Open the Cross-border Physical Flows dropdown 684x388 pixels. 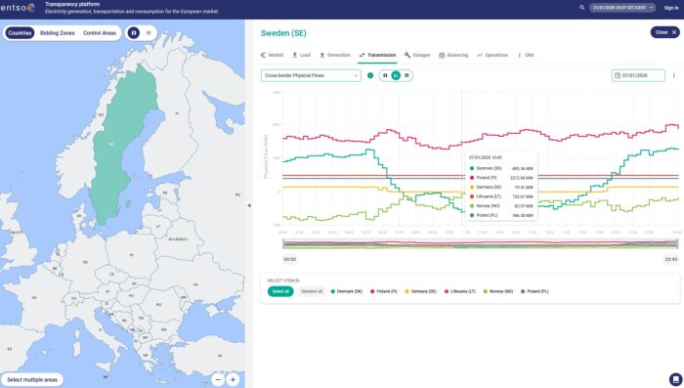tap(311, 75)
